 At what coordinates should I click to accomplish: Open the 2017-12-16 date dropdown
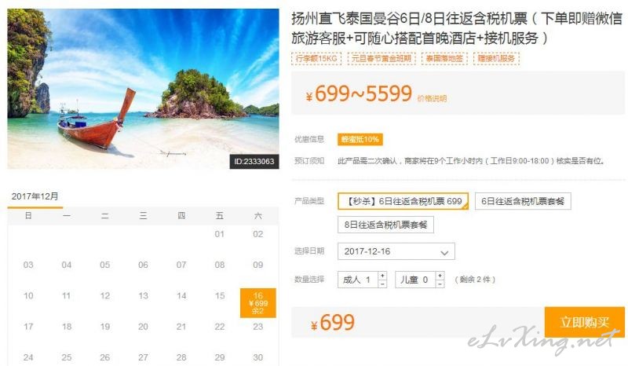[396, 251]
